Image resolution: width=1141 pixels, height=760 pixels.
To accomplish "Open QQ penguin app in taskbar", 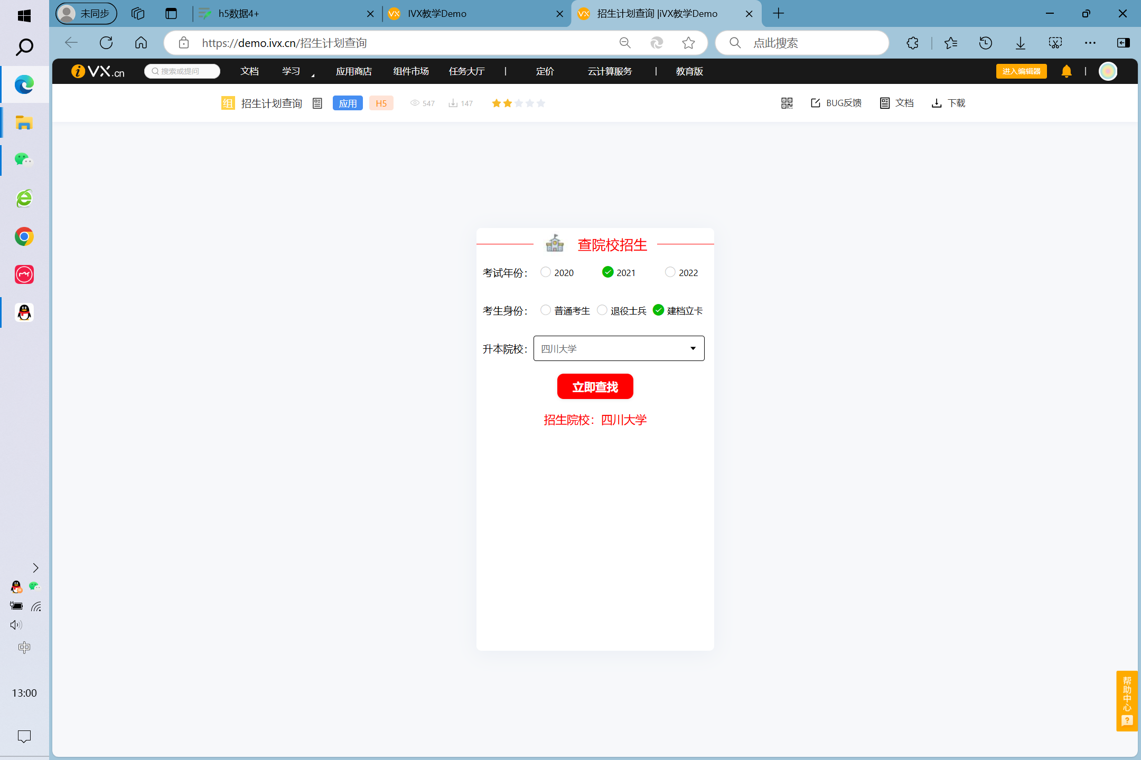I will pyautogui.click(x=24, y=312).
